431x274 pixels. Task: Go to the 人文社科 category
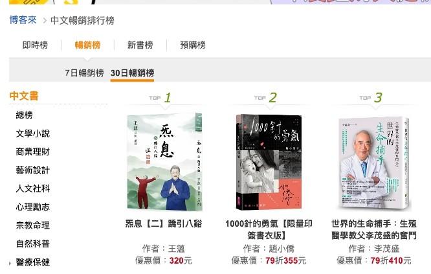point(33,188)
